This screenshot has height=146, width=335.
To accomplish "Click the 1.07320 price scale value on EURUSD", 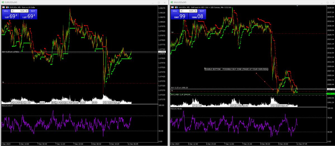I will click(162, 86).
